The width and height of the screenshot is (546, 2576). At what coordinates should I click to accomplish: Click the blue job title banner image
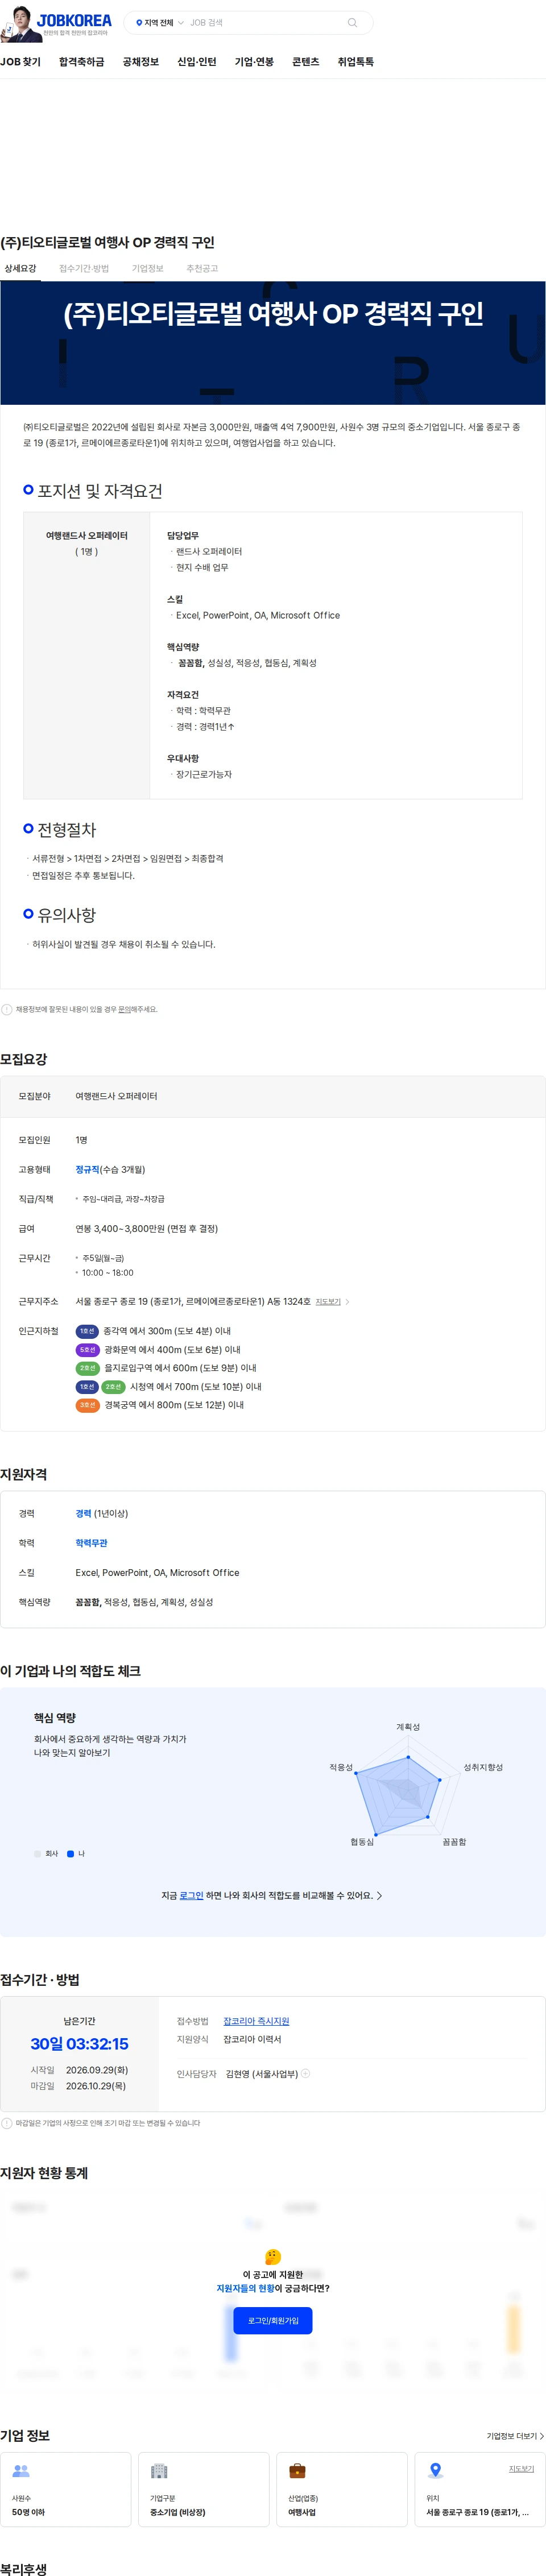tap(273, 343)
